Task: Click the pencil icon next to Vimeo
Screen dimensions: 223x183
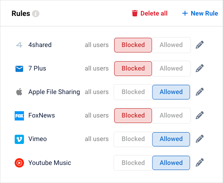Action: [x=199, y=139]
